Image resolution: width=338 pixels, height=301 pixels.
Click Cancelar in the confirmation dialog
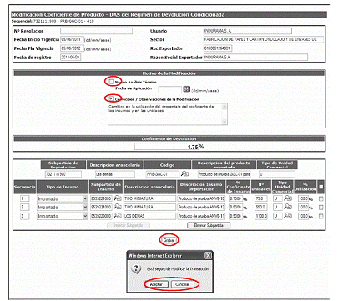click(182, 284)
